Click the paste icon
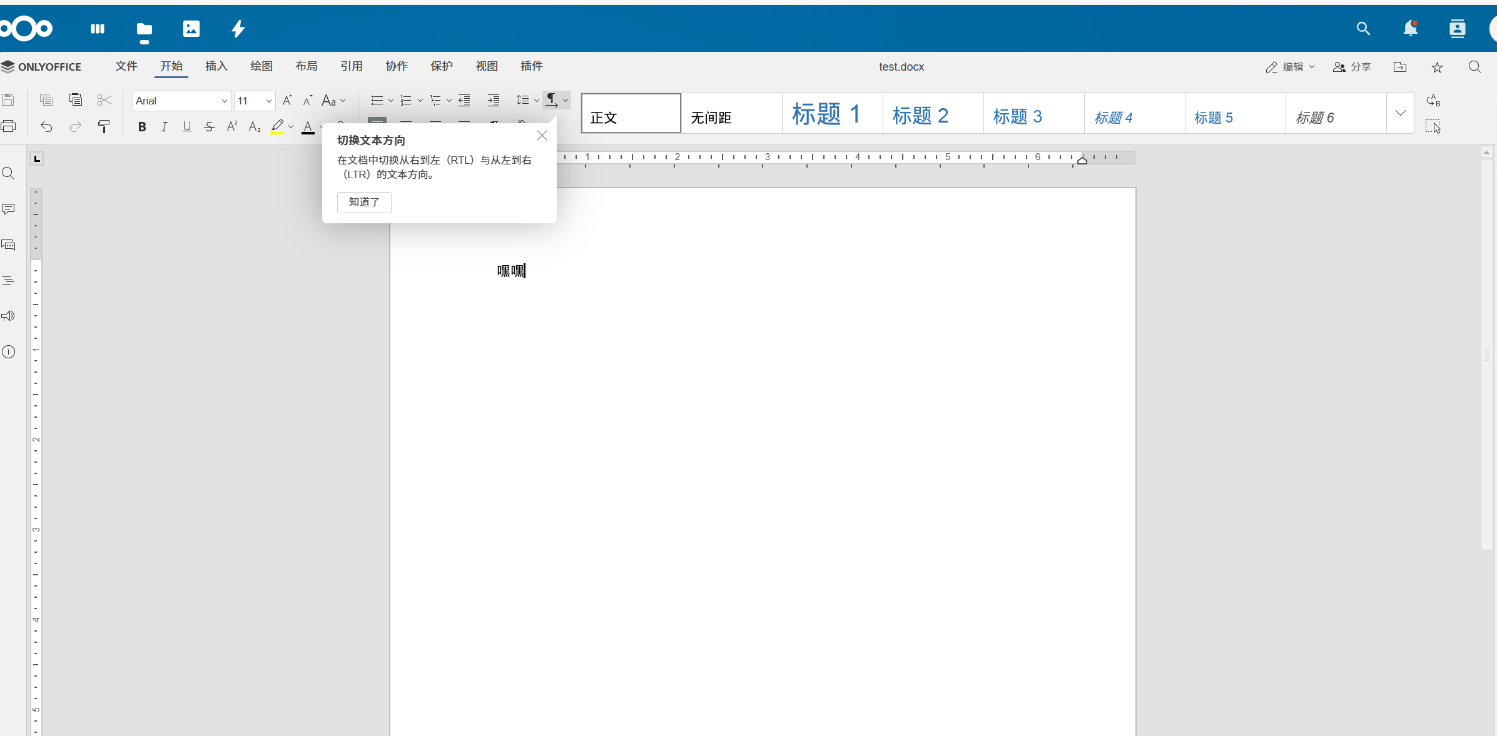This screenshot has width=1497, height=736. point(76,100)
